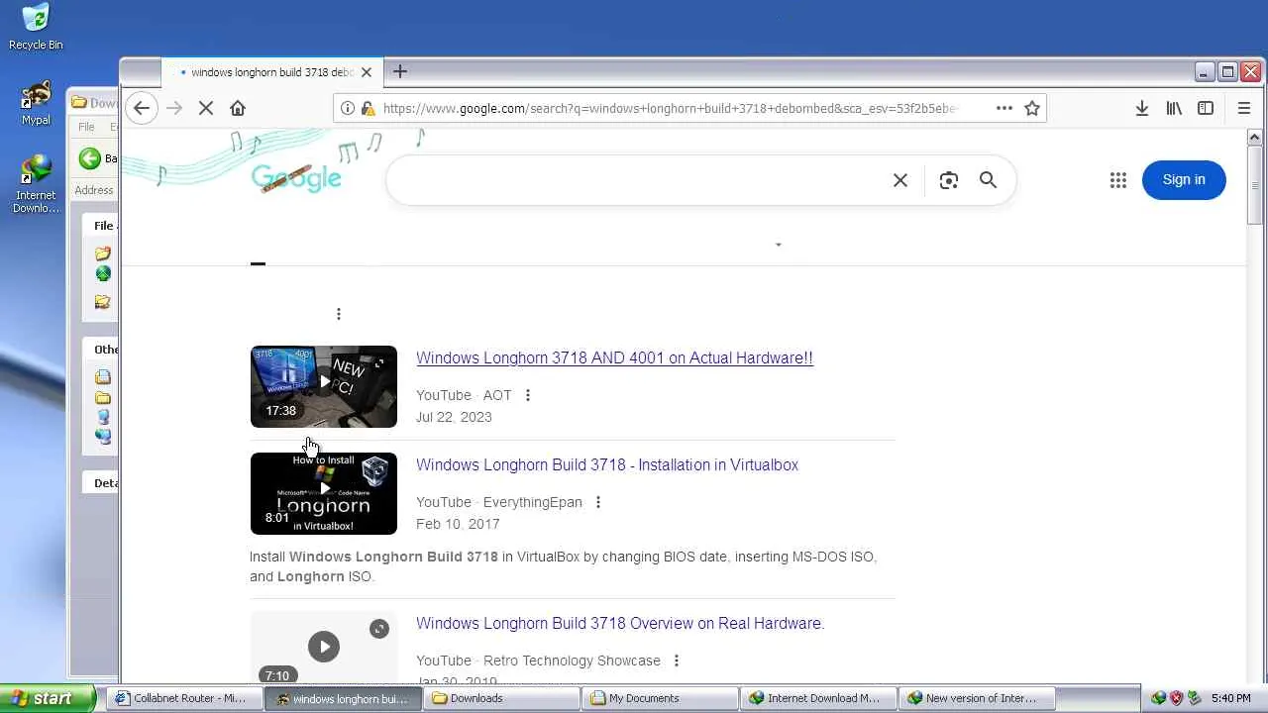Screen dimensions: 1268x713
Task: Open more options for Retro Technology Showcase result
Action: tap(677, 661)
